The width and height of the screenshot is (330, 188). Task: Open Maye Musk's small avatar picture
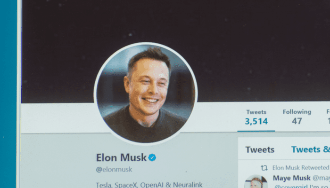pos(256,182)
